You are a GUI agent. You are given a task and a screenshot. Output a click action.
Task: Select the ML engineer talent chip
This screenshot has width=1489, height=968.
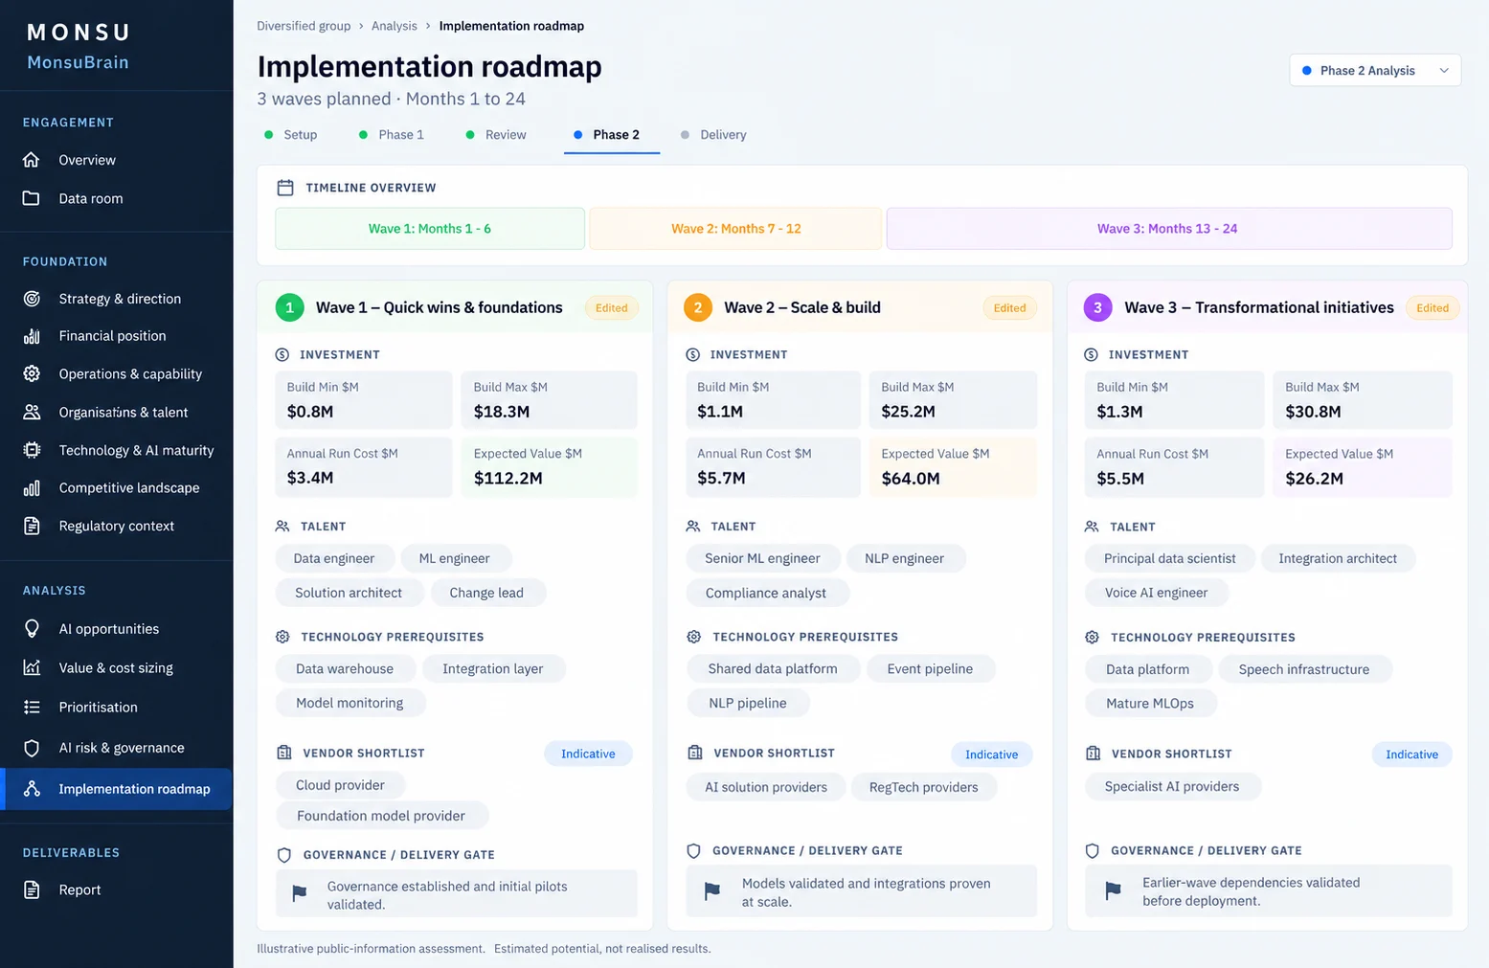click(x=454, y=558)
